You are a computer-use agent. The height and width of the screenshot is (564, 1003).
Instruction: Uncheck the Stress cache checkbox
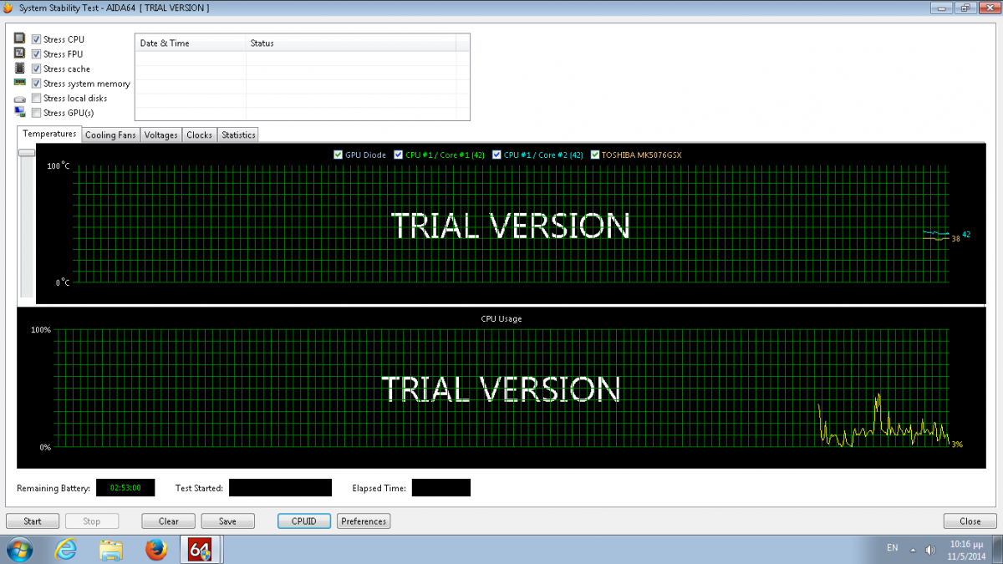37,69
